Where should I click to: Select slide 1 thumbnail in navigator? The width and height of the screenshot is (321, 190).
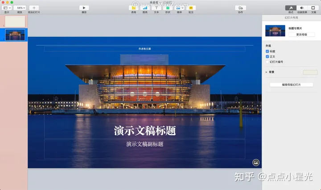[15, 21]
